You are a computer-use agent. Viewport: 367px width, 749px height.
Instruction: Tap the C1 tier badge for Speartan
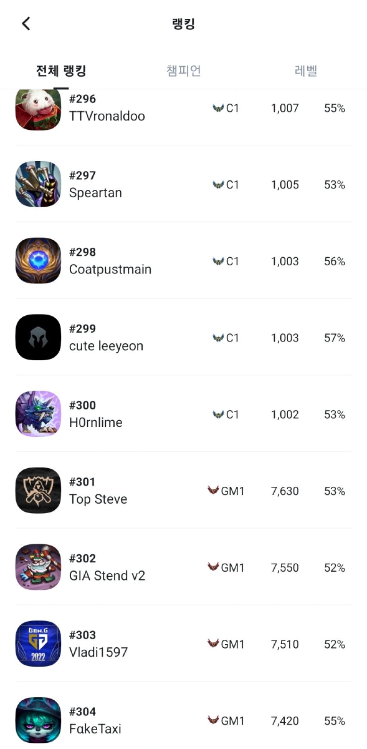[226, 185]
